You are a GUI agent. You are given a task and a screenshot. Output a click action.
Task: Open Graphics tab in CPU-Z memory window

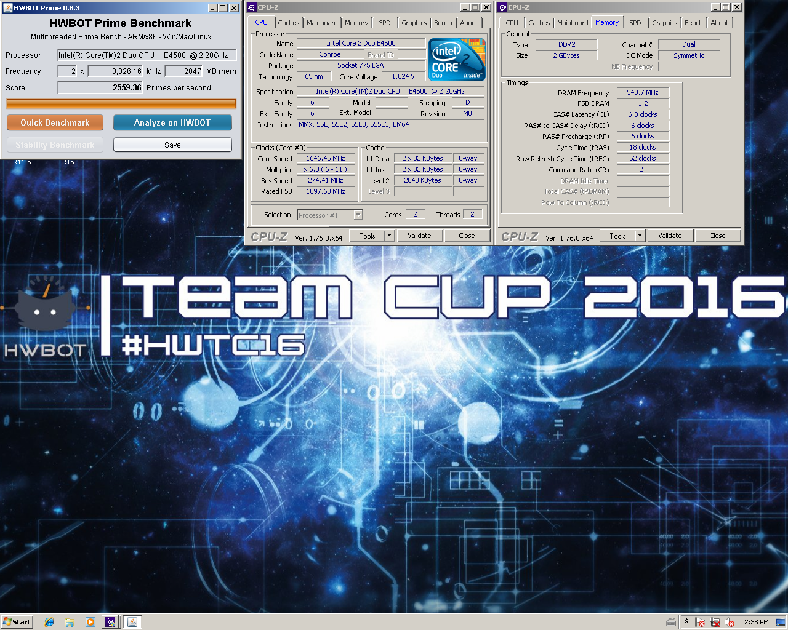coord(664,23)
